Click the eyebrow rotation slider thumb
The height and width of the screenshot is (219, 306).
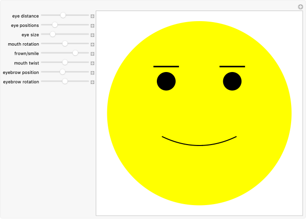point(65,81)
